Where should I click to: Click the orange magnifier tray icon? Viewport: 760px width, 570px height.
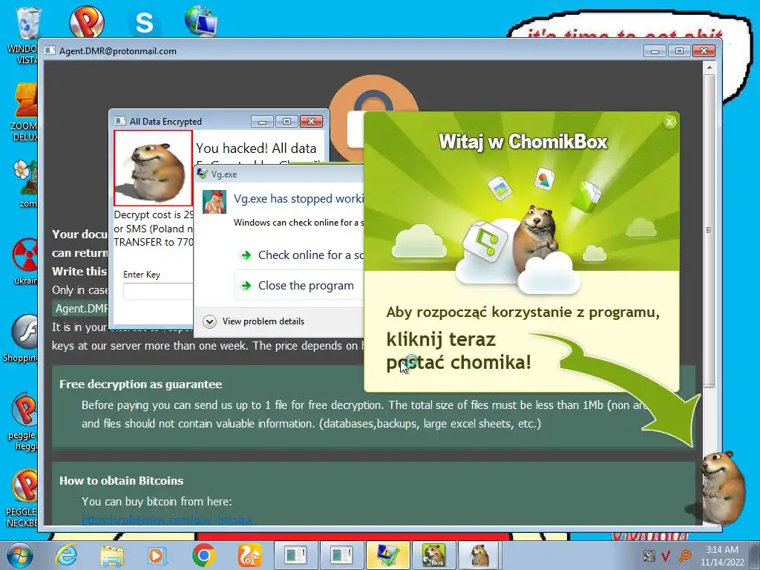coord(685,556)
